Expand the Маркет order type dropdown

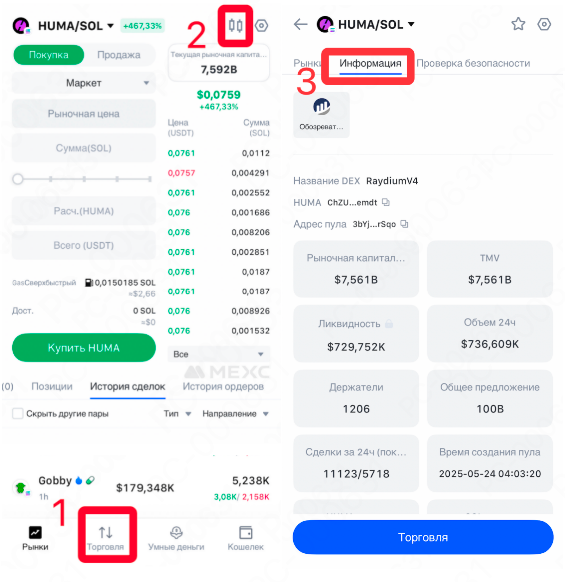(x=84, y=83)
